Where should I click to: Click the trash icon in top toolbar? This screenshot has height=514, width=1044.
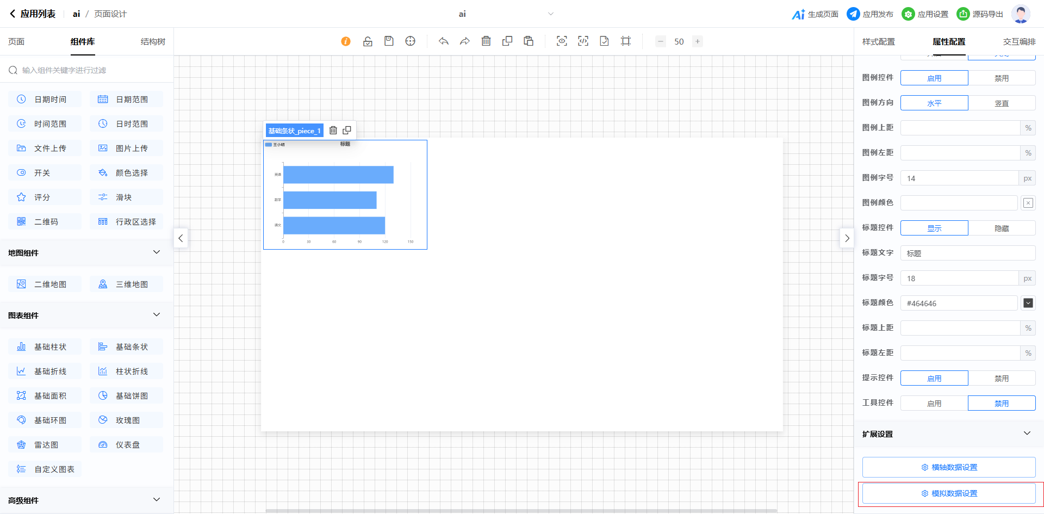486,41
